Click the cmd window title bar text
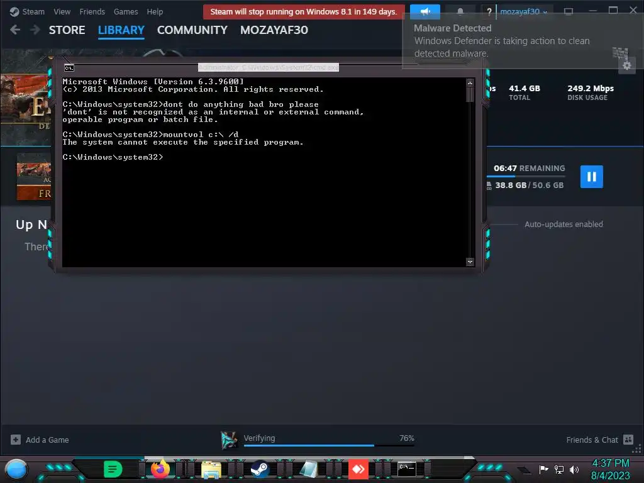Viewport: 644px width, 483px height. click(x=269, y=67)
